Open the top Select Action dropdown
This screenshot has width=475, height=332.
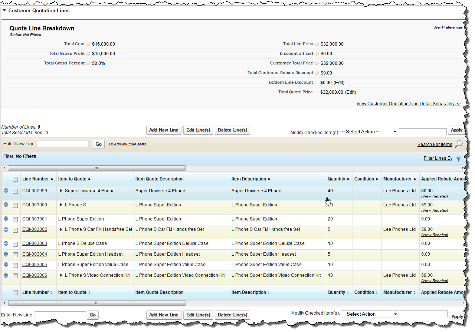pyautogui.click(x=369, y=132)
